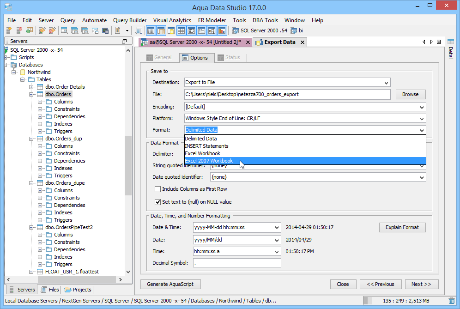The height and width of the screenshot is (309, 460).
Task: Click the Generate AquaScript button
Action: pos(172,284)
